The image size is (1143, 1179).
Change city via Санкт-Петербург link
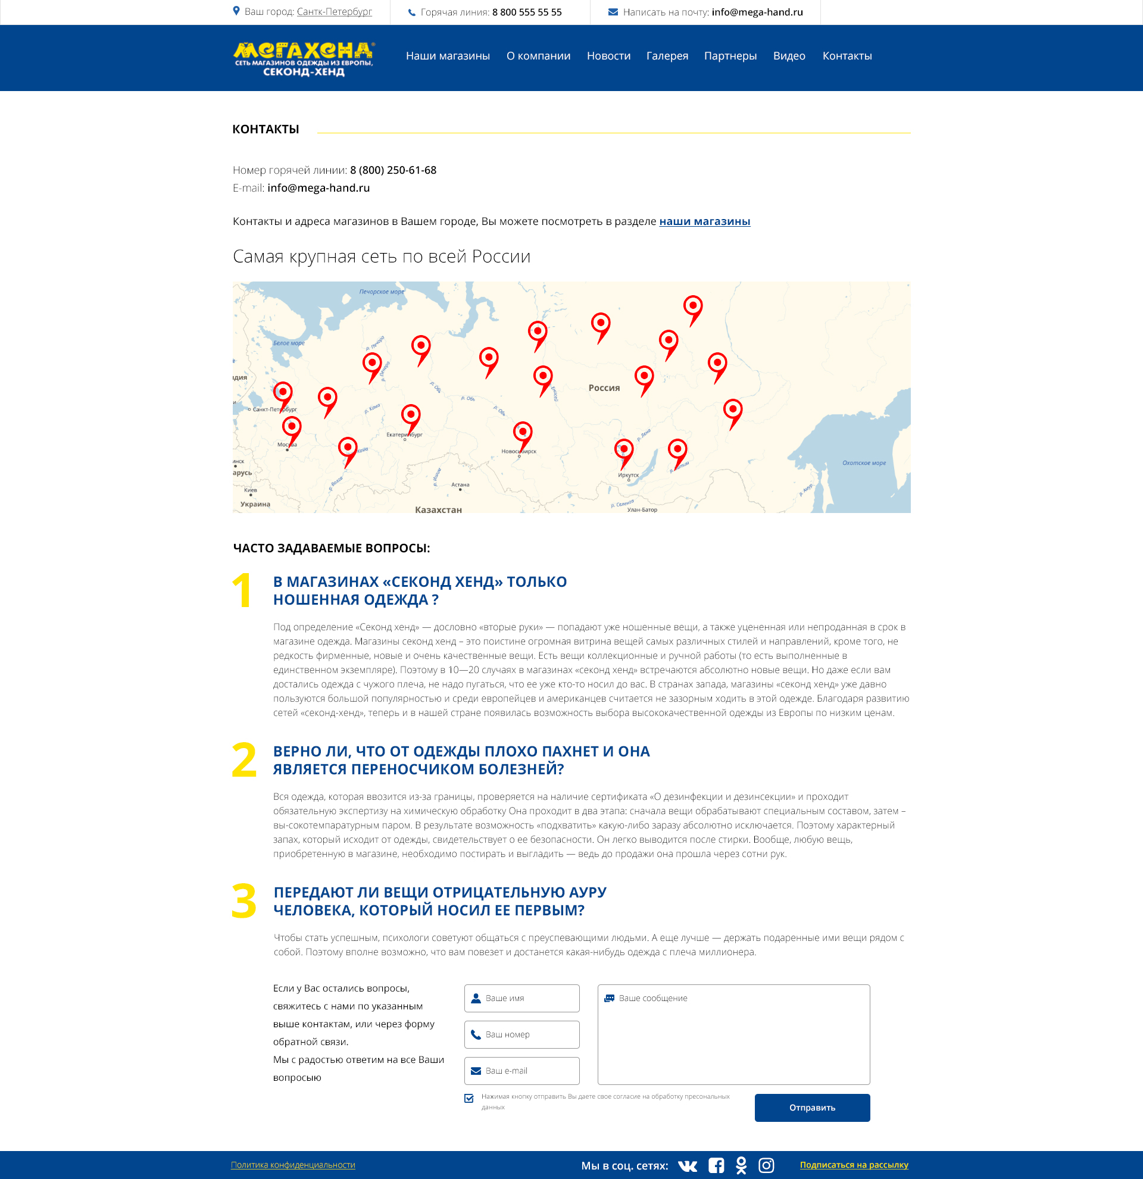coord(334,12)
